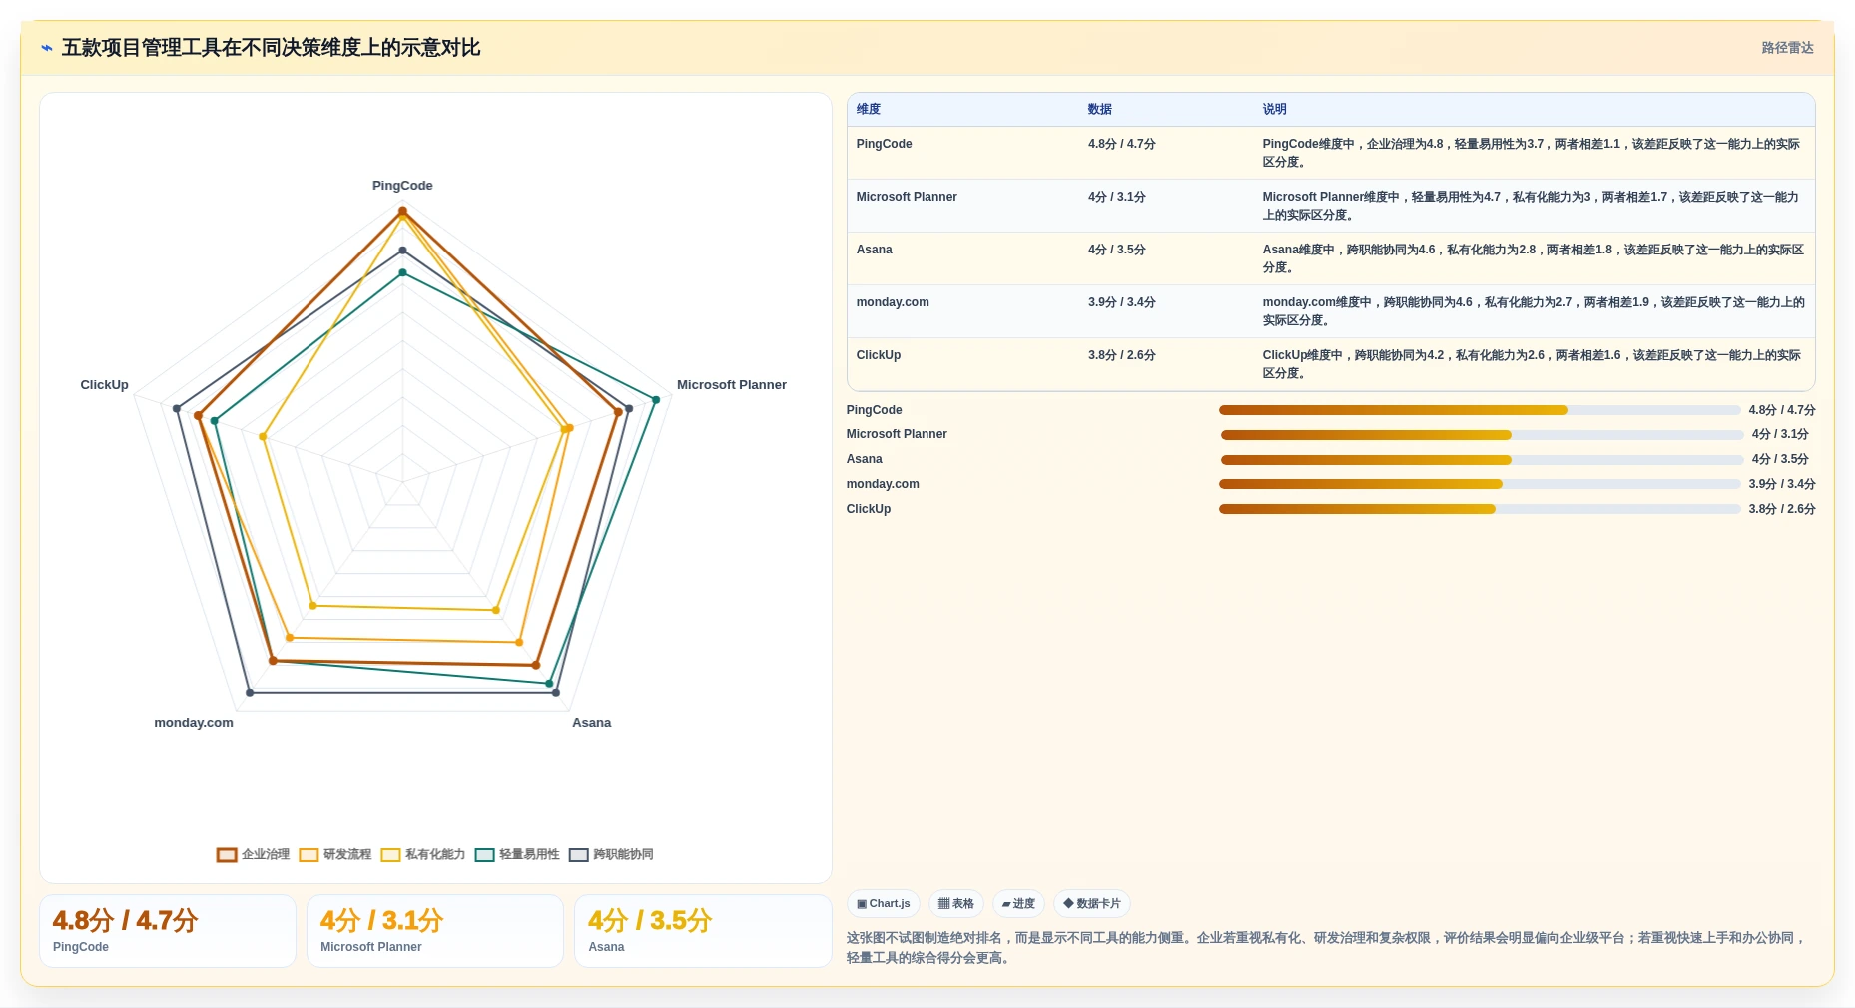The height and width of the screenshot is (1008, 1855).
Task: Click the blue icon before the page title
Action: click(46, 48)
